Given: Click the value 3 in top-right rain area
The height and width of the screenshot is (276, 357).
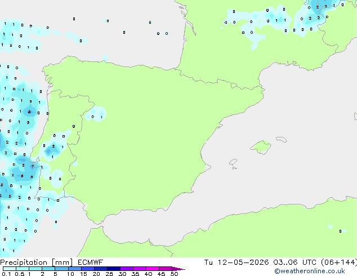Looking at the screenshot, I should click(x=326, y=6).
